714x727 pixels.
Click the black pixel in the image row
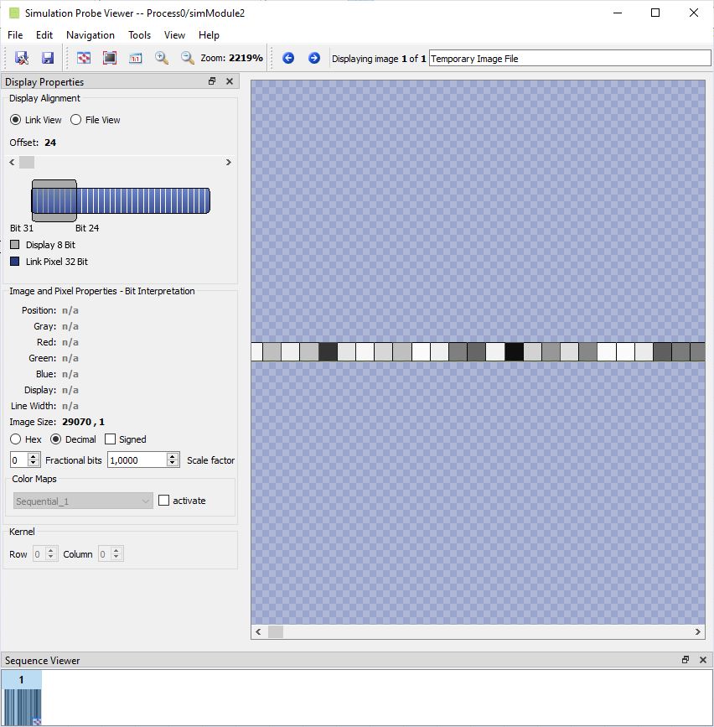point(514,352)
